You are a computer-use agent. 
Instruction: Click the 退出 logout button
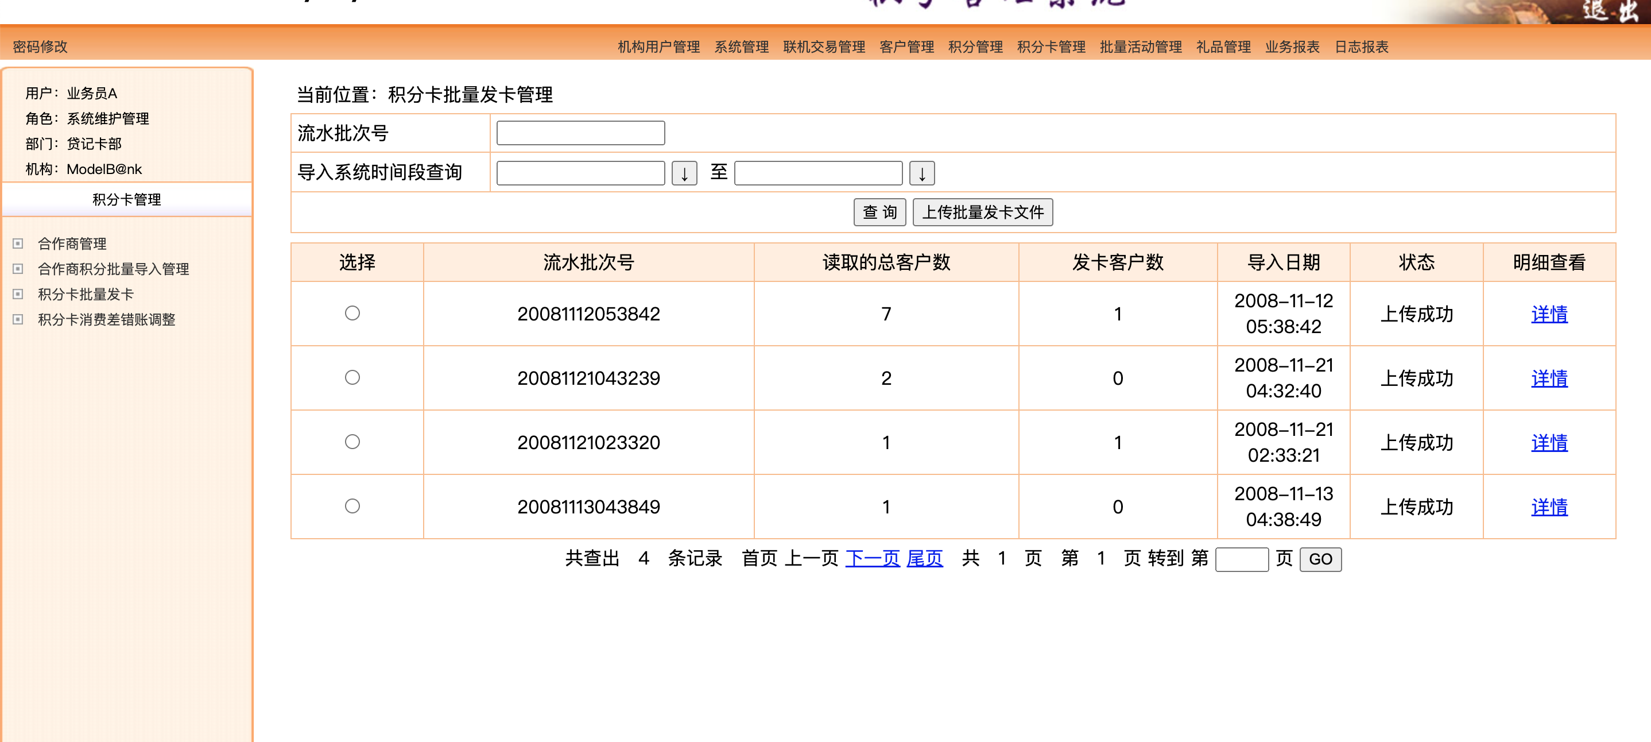(x=1610, y=11)
